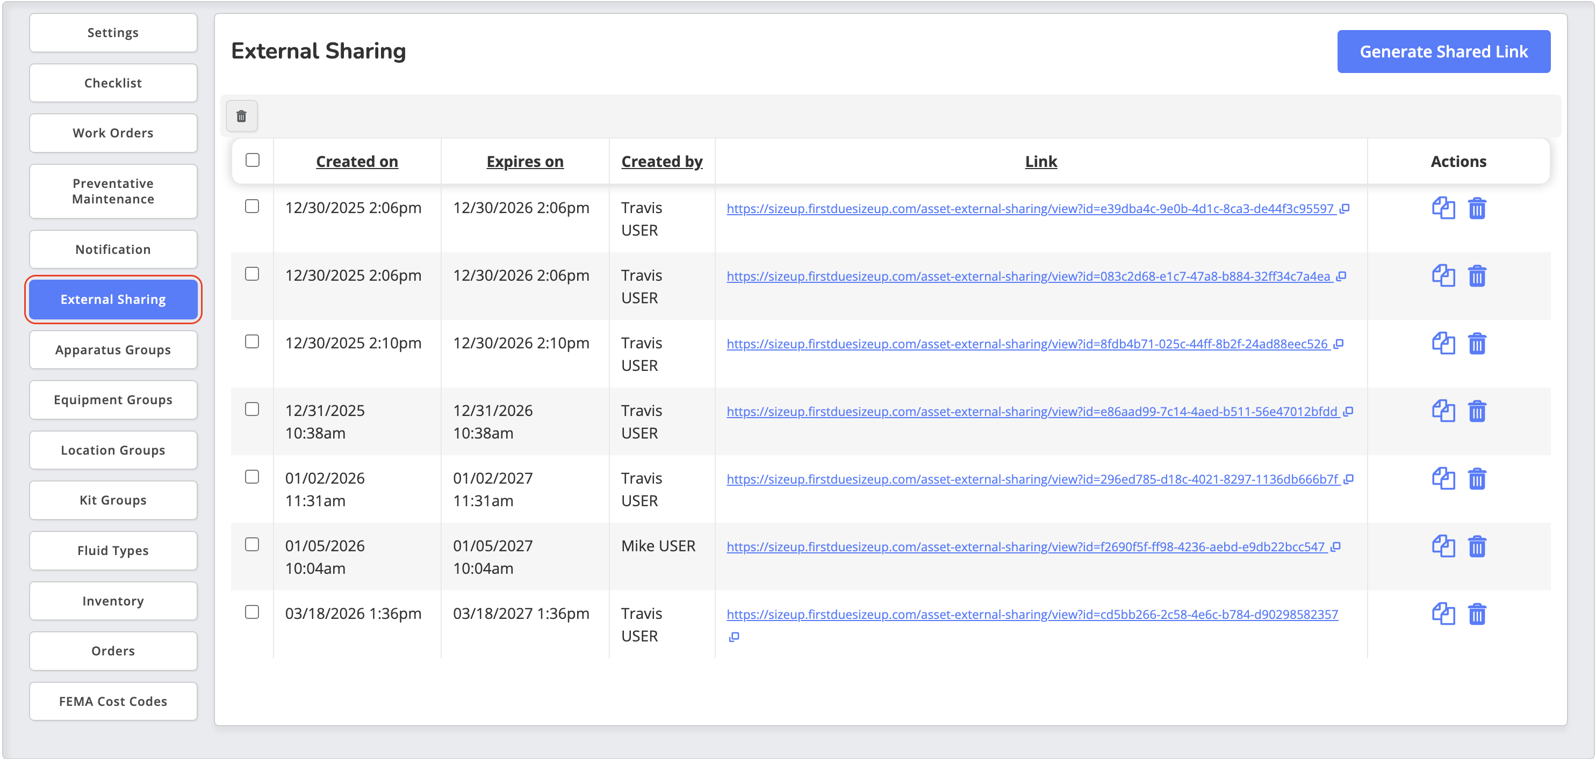Screen dimensions: 1596x759
Task: Open external icon beside link ending 32ff34c7a4ea
Action: [1341, 276]
